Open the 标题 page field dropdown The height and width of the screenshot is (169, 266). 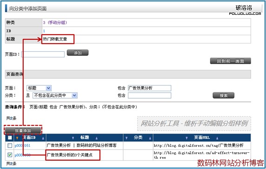click(x=48, y=88)
